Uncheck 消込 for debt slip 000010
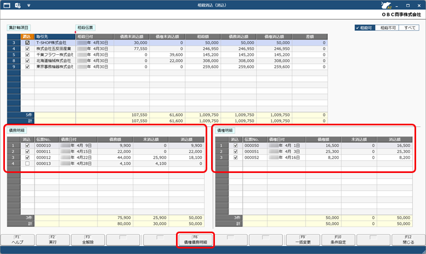The width and height of the screenshot is (426, 254). (x=27, y=146)
